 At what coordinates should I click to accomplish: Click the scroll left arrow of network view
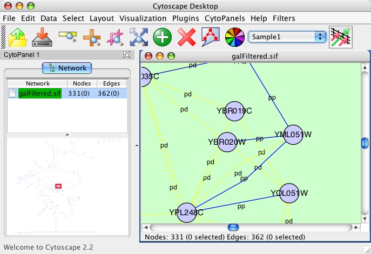145,227
